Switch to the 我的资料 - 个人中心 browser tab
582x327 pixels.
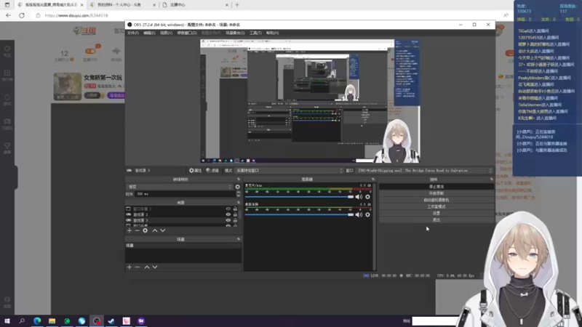coord(123,5)
